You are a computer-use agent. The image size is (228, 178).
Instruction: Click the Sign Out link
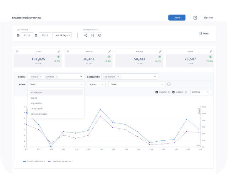tap(208, 18)
